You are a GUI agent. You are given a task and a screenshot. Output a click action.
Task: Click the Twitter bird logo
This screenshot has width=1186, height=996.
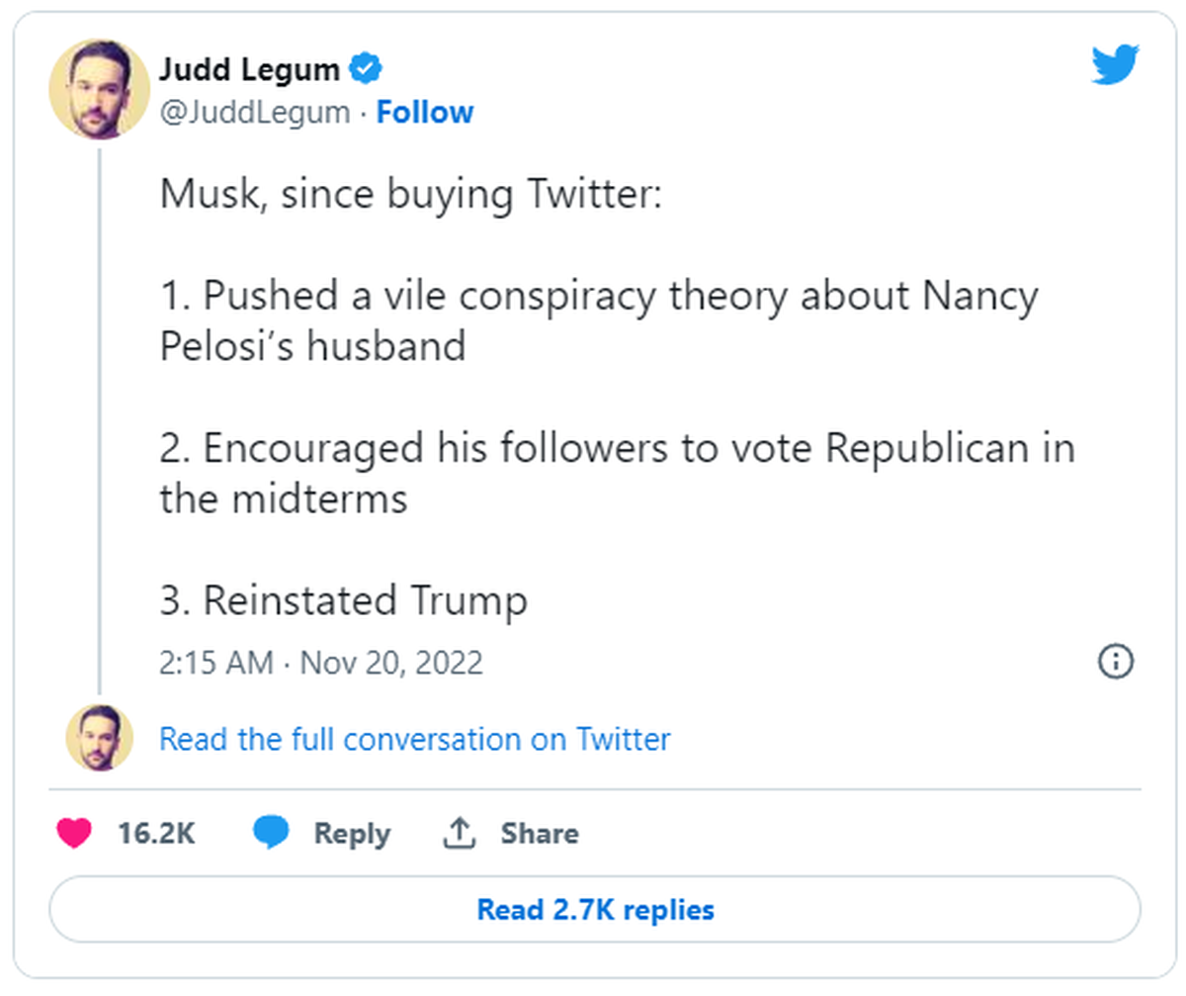point(1115,65)
